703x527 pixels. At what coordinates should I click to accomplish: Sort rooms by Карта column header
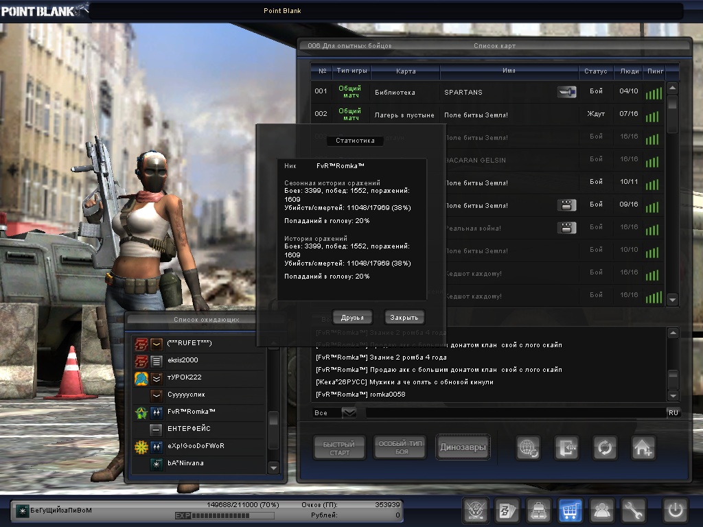pos(406,71)
